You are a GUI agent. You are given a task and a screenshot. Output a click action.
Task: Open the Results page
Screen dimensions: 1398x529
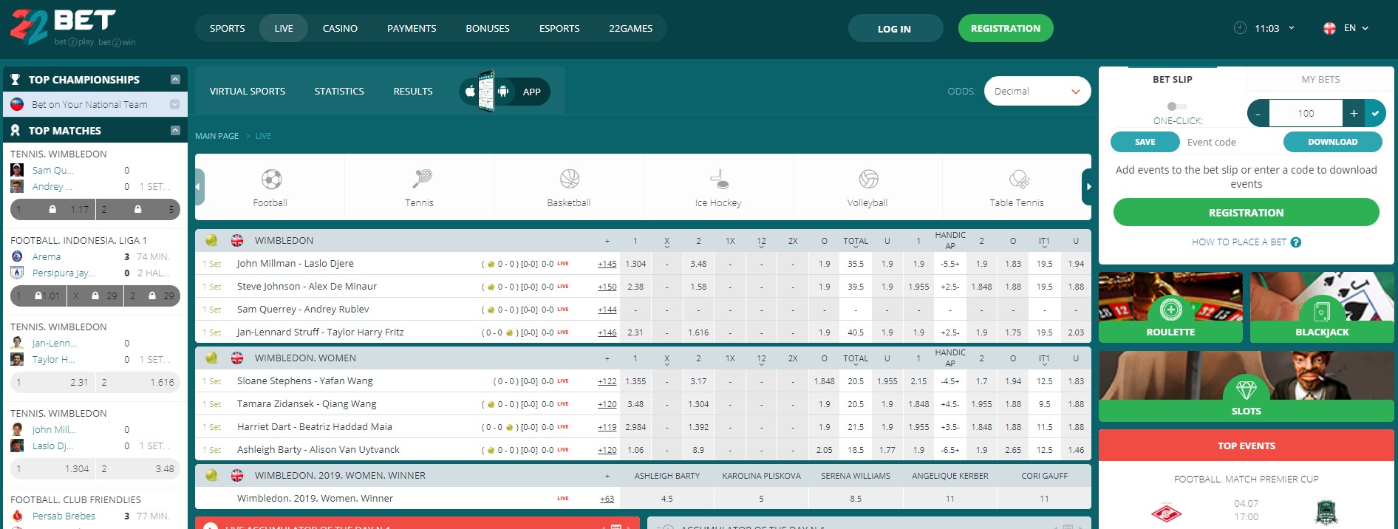[x=413, y=91]
